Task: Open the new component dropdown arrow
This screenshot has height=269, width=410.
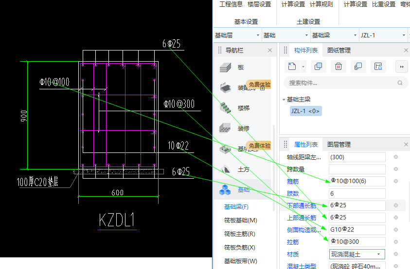Action: (303, 67)
